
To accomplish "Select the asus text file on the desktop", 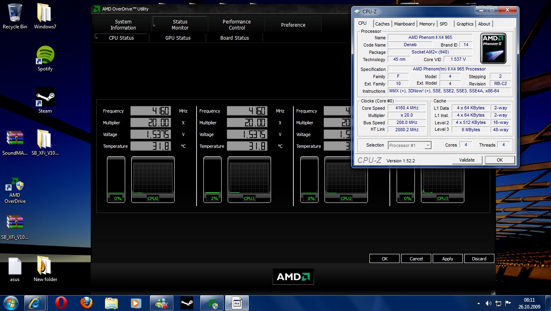I will 15,269.
